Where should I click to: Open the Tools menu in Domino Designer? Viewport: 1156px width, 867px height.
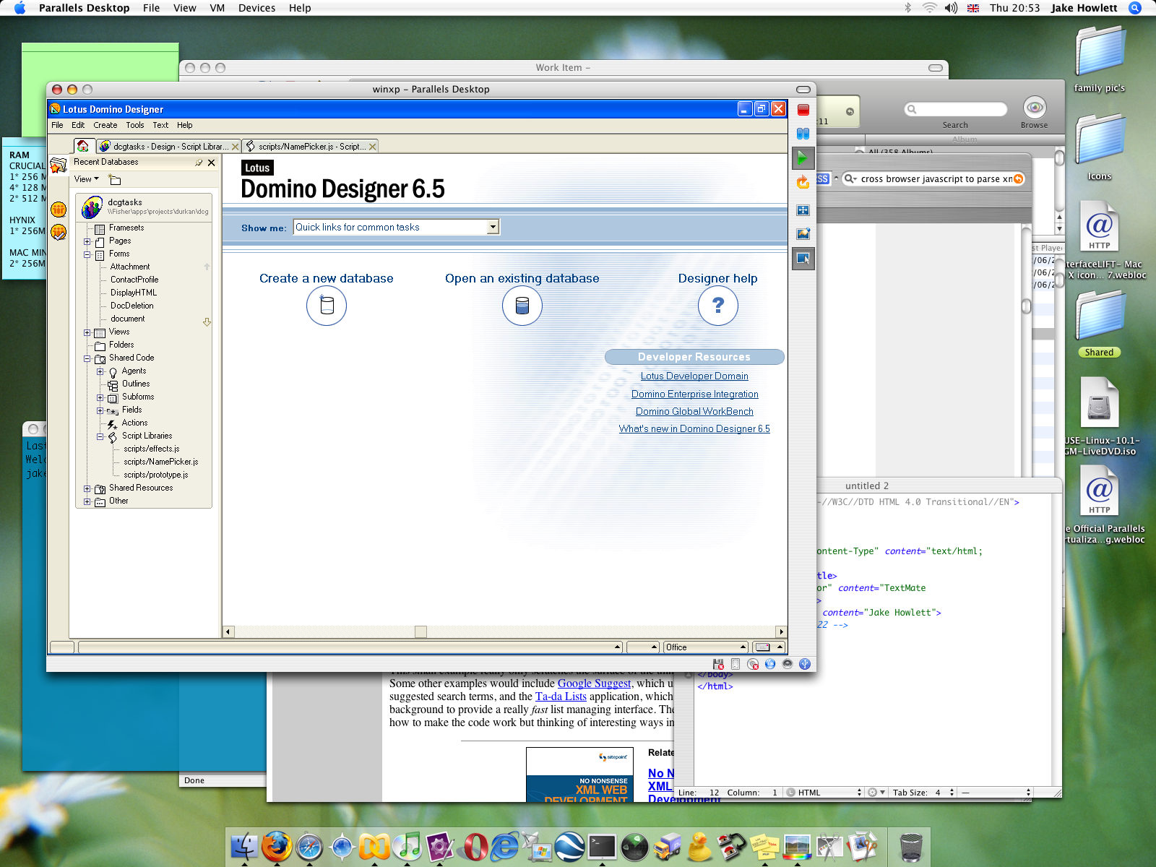(x=135, y=125)
